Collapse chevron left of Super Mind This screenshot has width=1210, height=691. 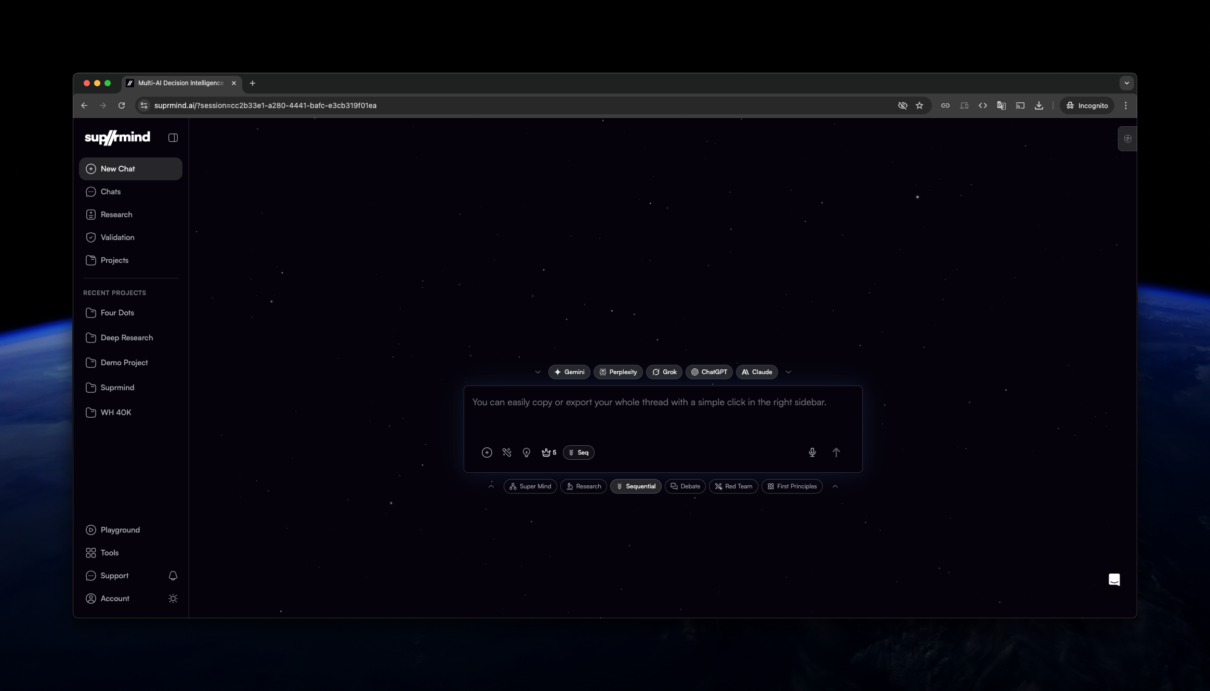coord(491,486)
